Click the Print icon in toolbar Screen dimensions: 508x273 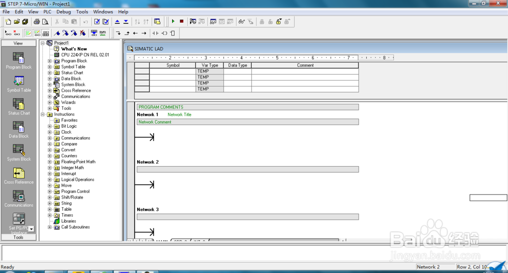[37, 22]
